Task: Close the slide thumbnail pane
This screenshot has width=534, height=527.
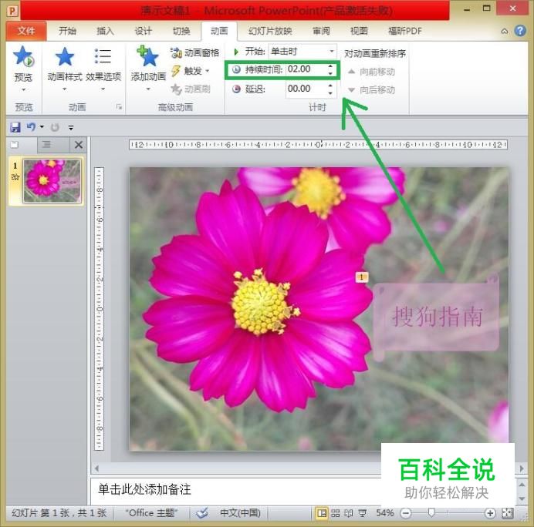Action: pos(79,145)
